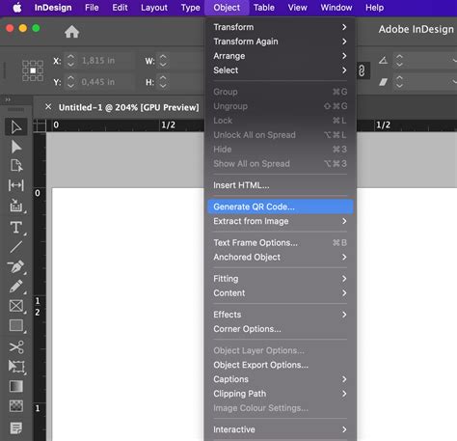Open the File menu
Image resolution: width=457 pixels, height=441 pixels.
(x=92, y=8)
